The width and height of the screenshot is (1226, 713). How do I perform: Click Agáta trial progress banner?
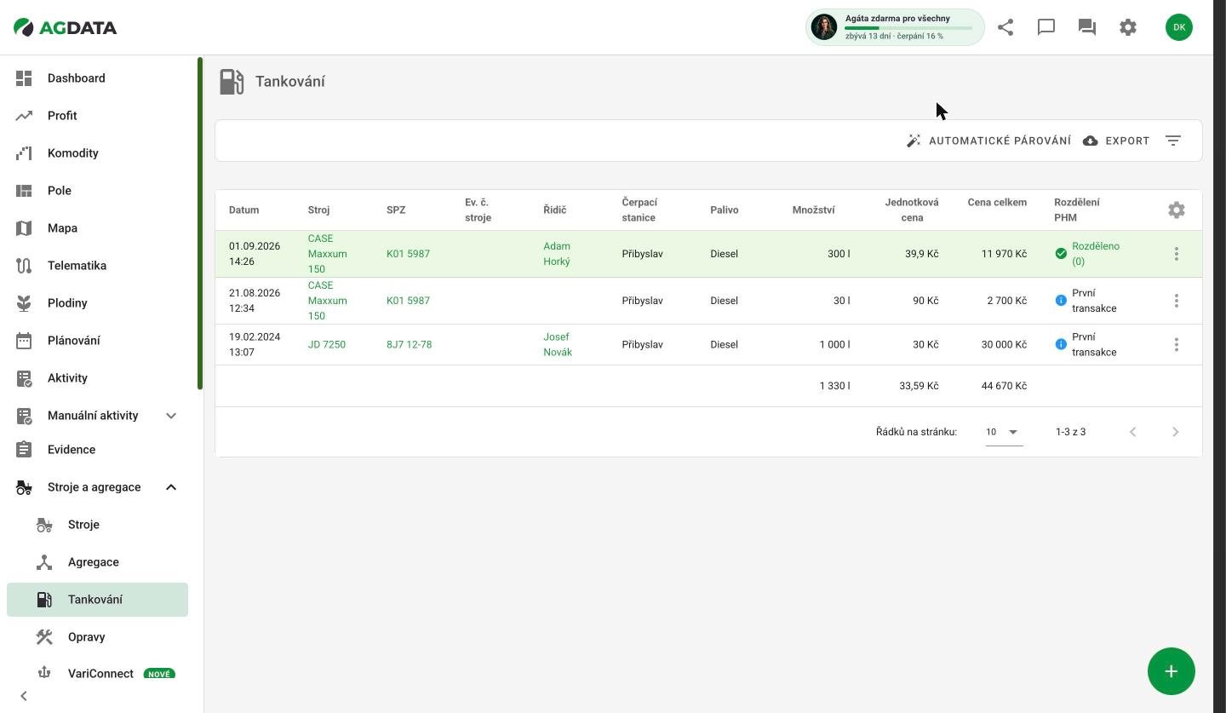[x=895, y=27]
